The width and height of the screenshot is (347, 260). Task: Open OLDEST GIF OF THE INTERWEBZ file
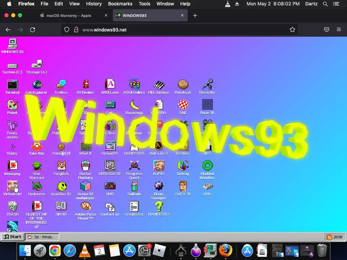coord(37,207)
